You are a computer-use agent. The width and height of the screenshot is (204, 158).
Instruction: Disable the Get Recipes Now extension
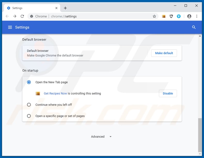point(168,93)
